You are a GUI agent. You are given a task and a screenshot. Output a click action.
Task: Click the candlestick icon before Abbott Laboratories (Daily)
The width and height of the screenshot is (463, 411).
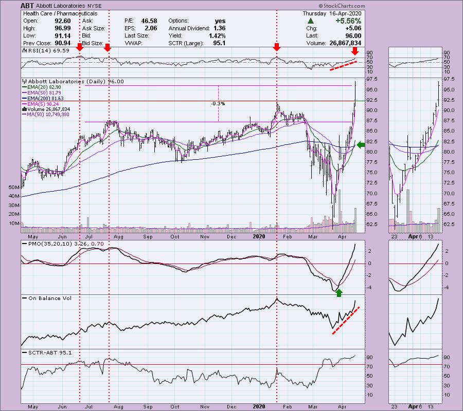24,81
